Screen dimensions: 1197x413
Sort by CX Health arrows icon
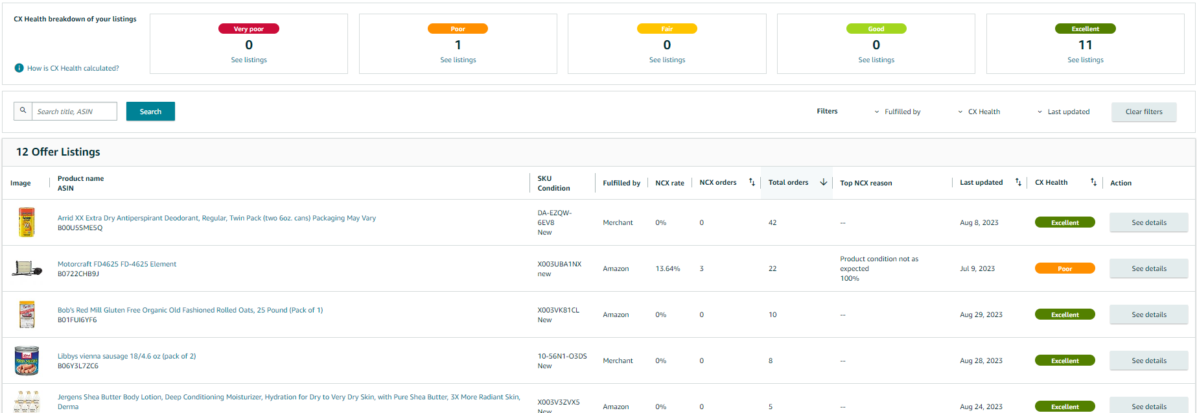(1093, 182)
